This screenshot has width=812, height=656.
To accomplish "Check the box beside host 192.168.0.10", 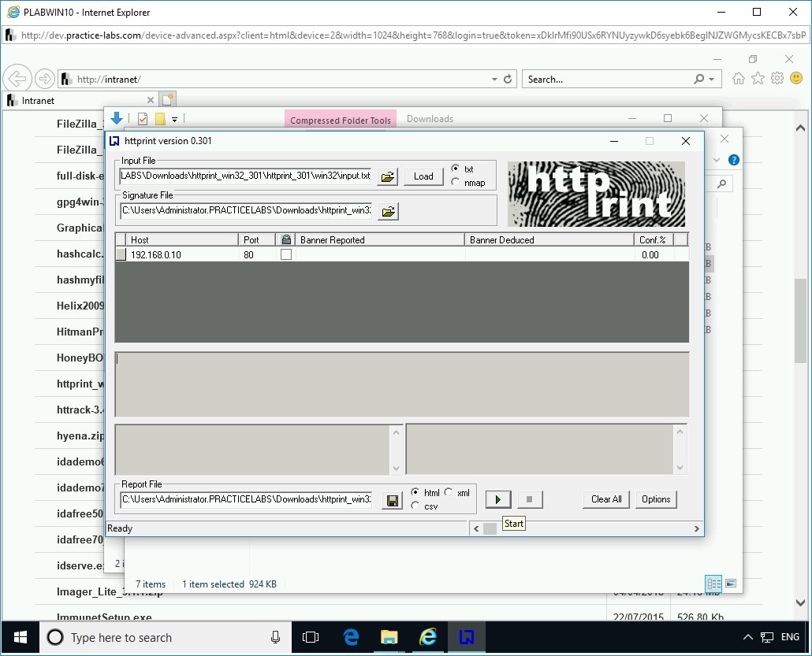I will pyautogui.click(x=287, y=255).
